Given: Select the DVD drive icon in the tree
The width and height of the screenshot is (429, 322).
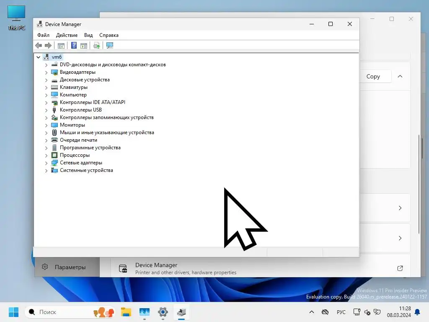Looking at the screenshot, I should click(54, 65).
